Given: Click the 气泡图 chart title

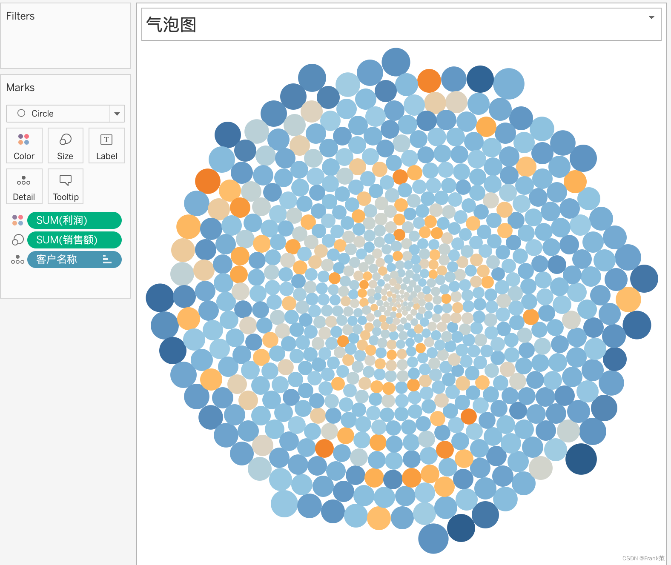Looking at the screenshot, I should [171, 25].
